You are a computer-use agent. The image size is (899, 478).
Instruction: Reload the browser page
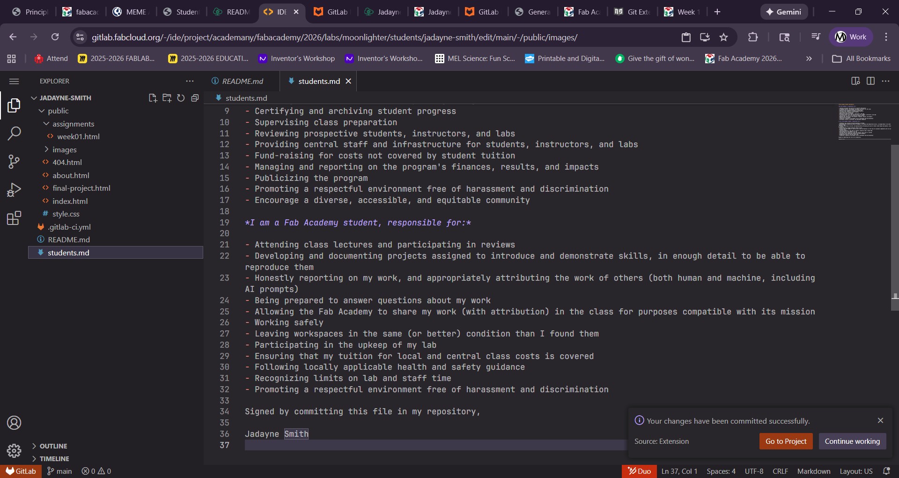click(x=55, y=37)
